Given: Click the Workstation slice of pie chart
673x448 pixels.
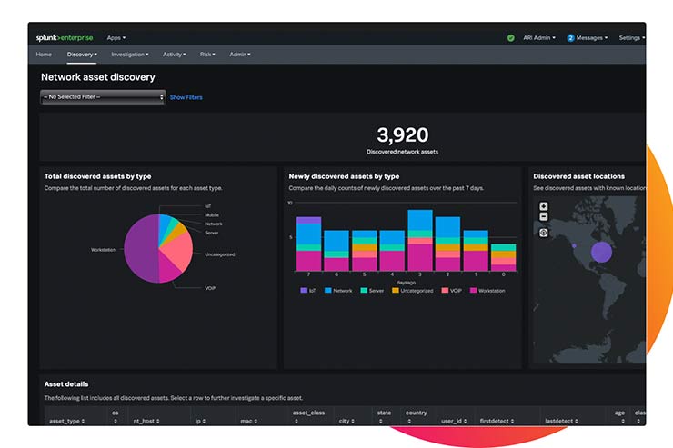Looking at the screenshot, I should (x=139, y=250).
